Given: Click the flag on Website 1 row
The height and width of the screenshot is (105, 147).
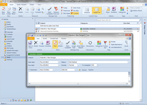Looking at the screenshot, I should point(138,29).
